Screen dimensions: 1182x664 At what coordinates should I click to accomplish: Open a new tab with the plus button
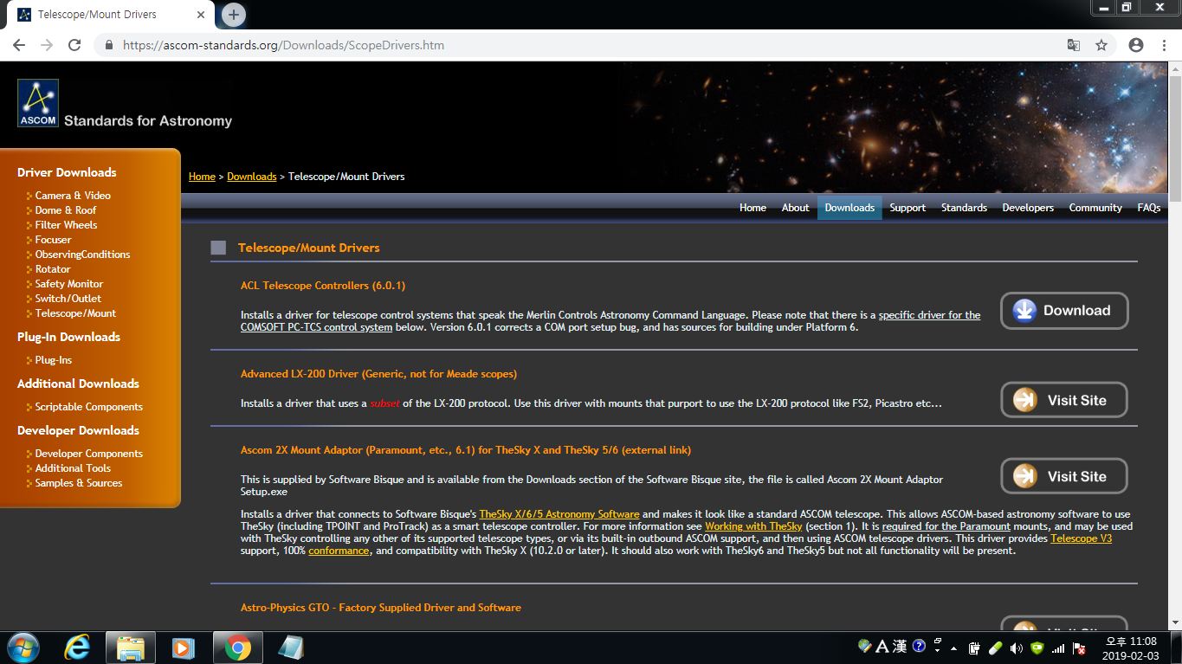[x=234, y=15]
